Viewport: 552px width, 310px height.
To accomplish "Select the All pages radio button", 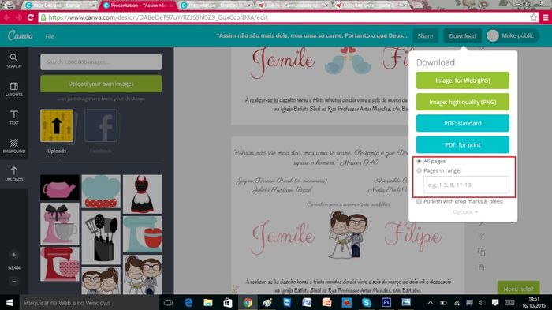I will pyautogui.click(x=419, y=161).
